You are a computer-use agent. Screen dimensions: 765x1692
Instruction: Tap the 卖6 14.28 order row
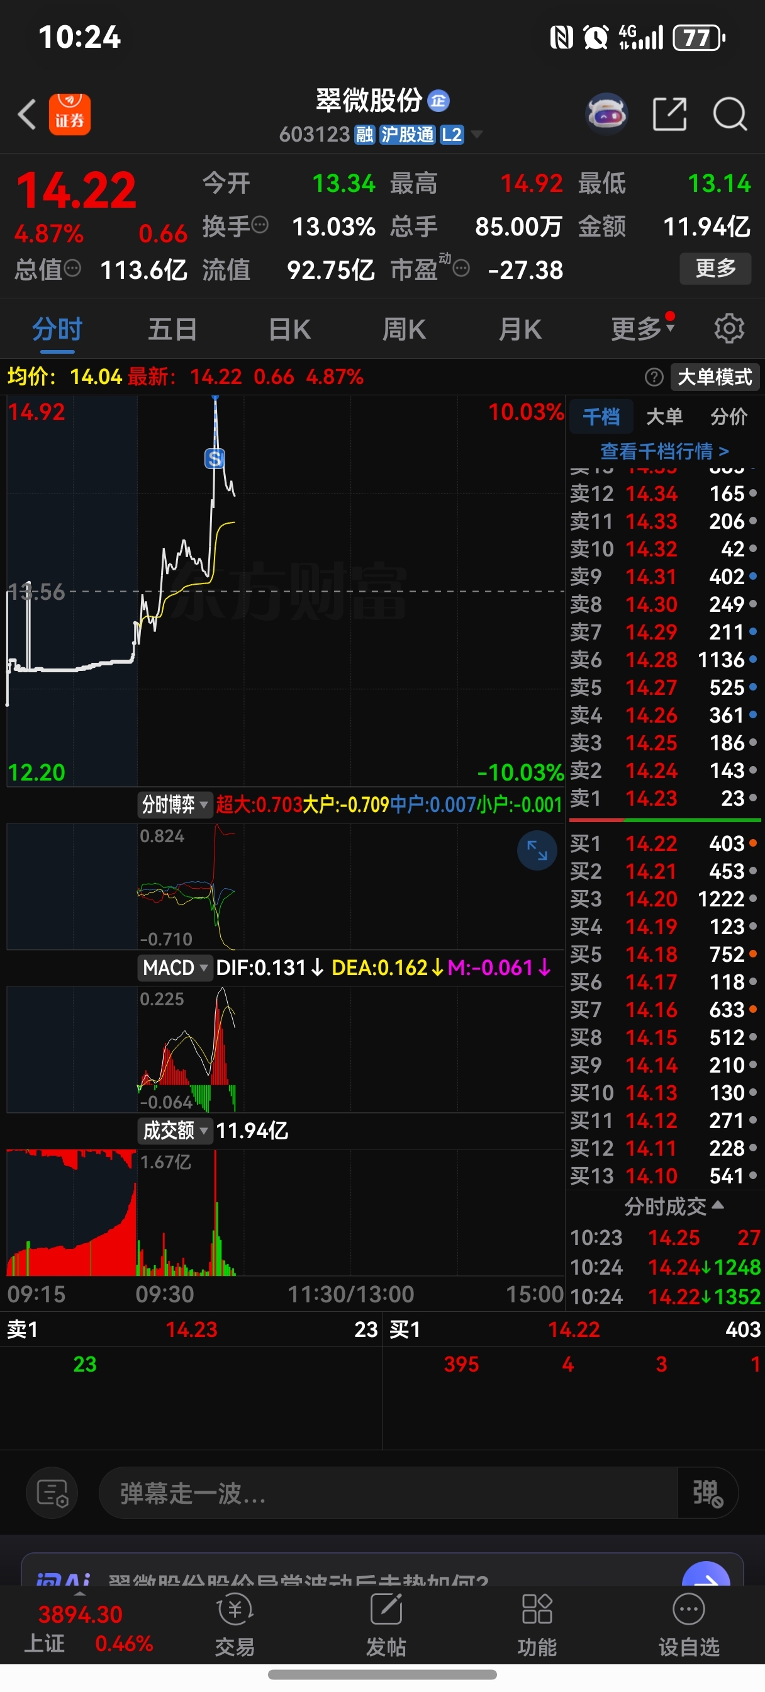point(664,660)
